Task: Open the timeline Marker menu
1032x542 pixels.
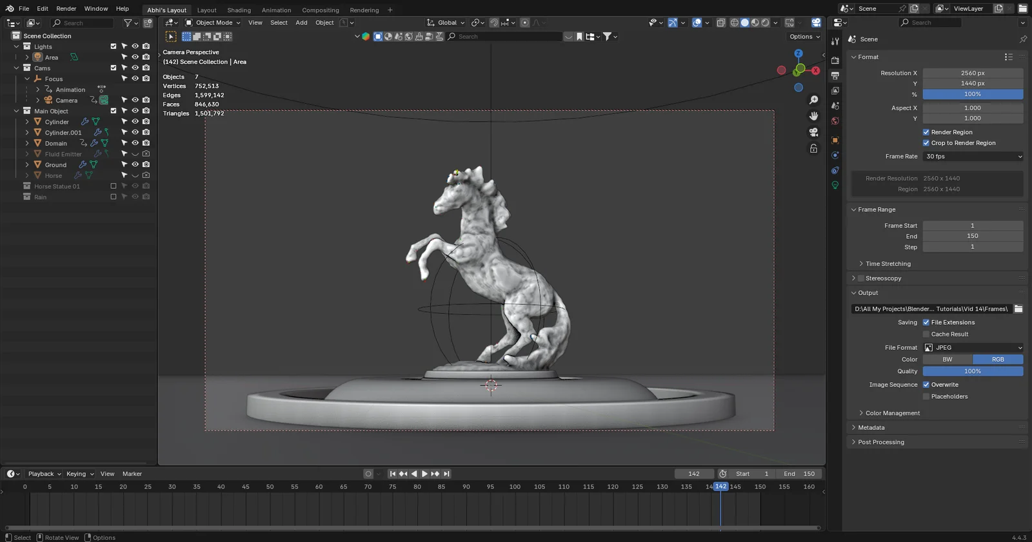Action: click(132, 474)
